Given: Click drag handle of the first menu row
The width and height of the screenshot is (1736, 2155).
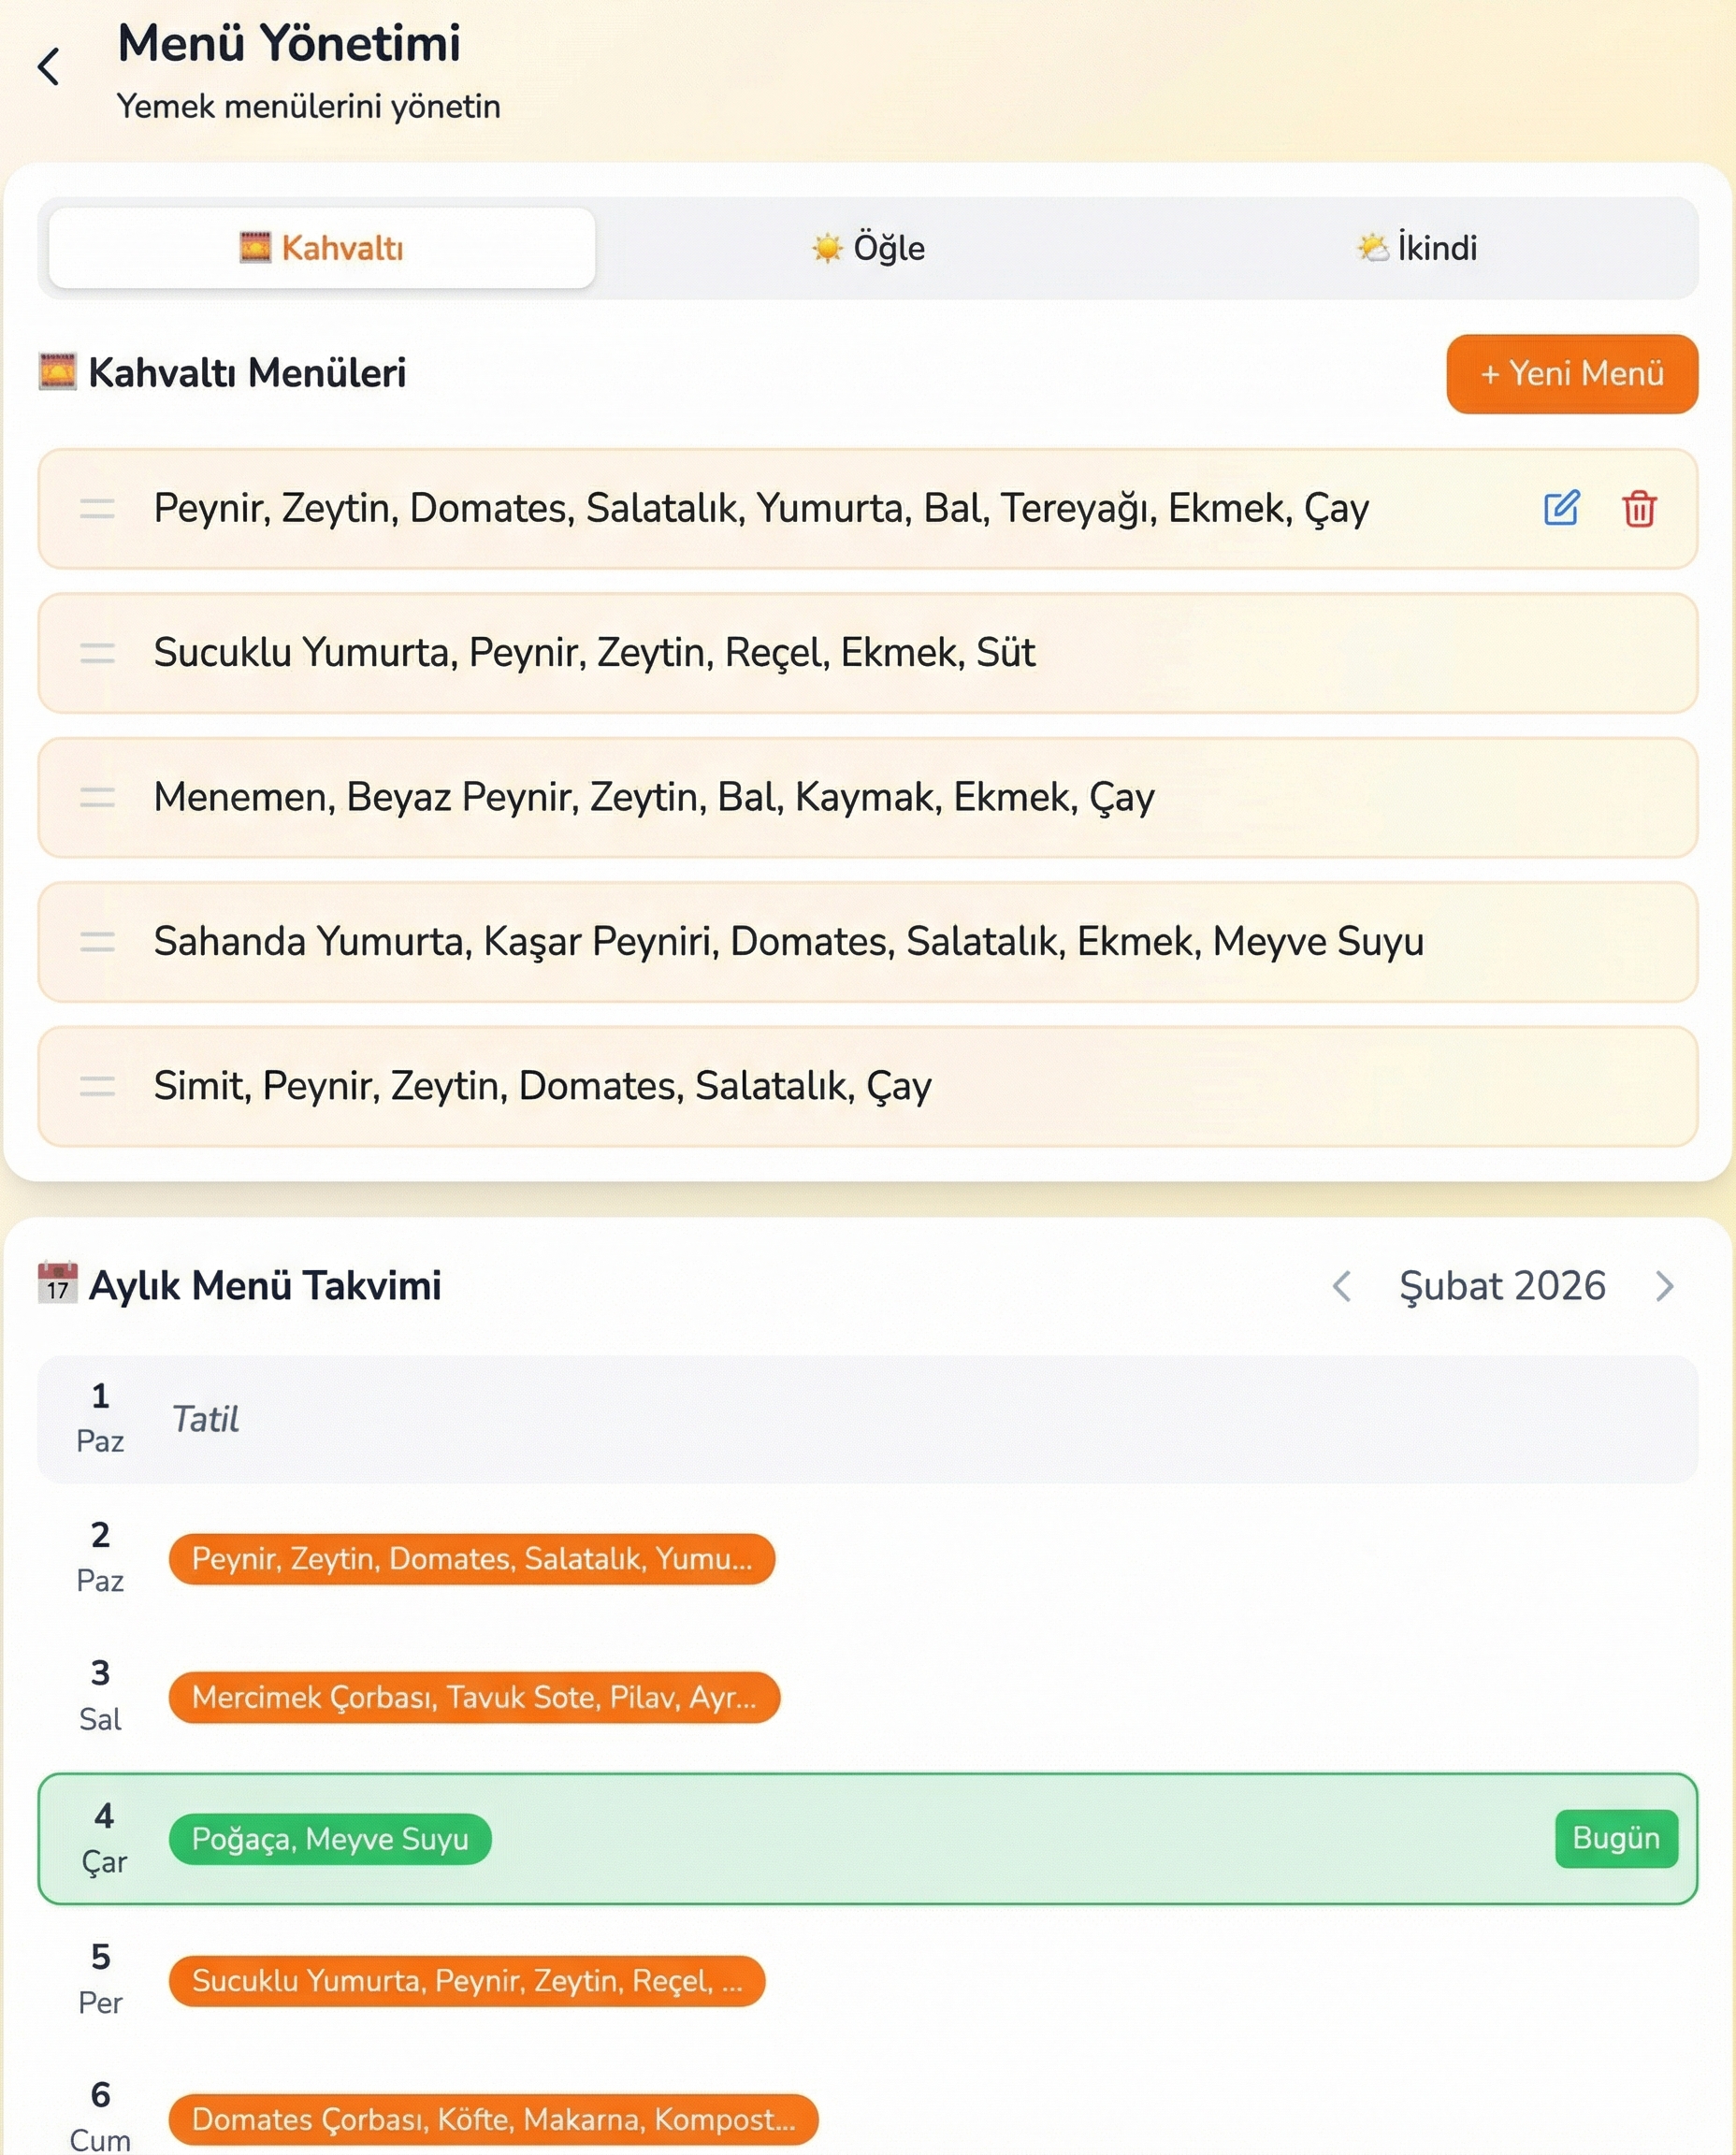Looking at the screenshot, I should [97, 509].
